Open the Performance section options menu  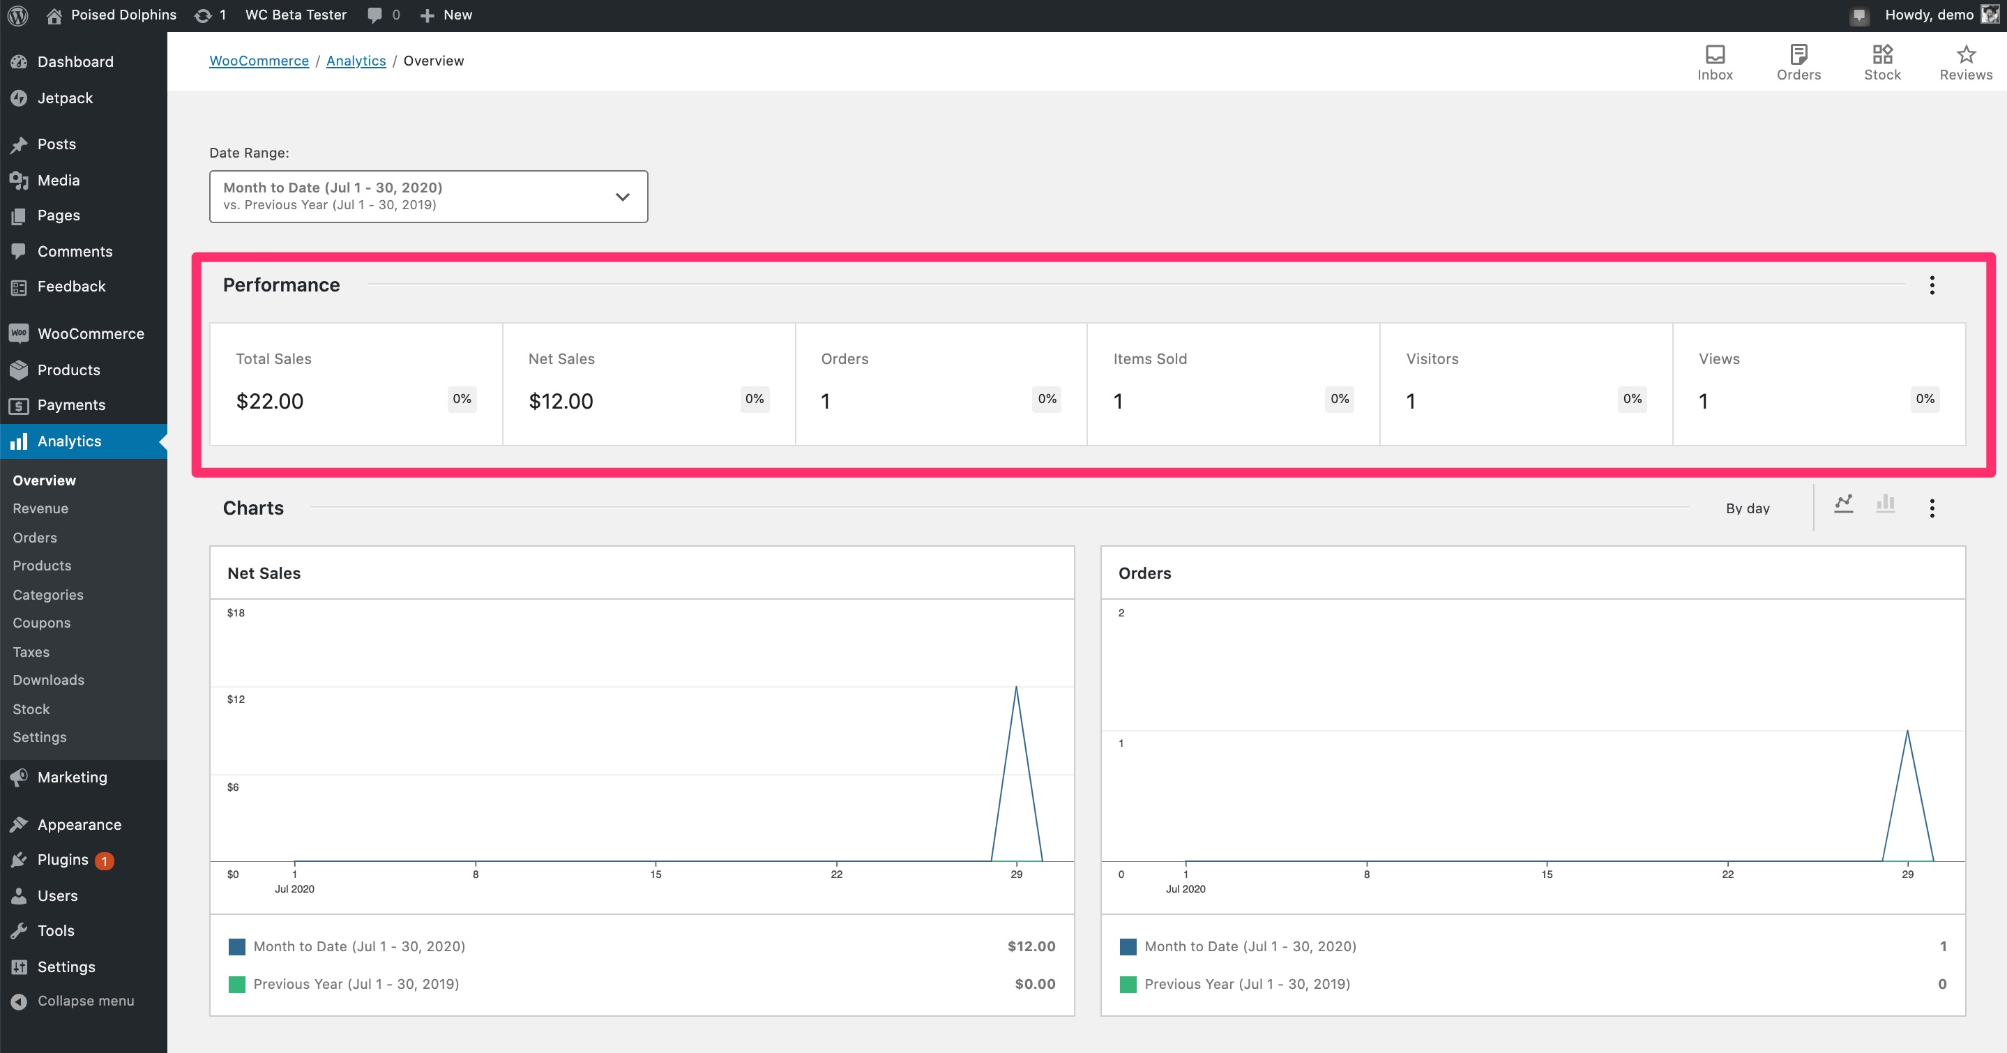(1932, 285)
